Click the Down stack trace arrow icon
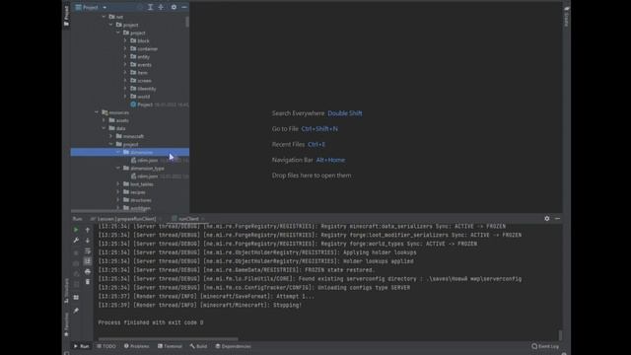This screenshot has height=355, width=631. pos(88,241)
